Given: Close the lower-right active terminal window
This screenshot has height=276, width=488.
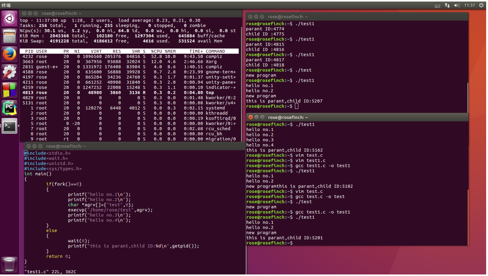Looking at the screenshot, I should pyautogui.click(x=251, y=117).
